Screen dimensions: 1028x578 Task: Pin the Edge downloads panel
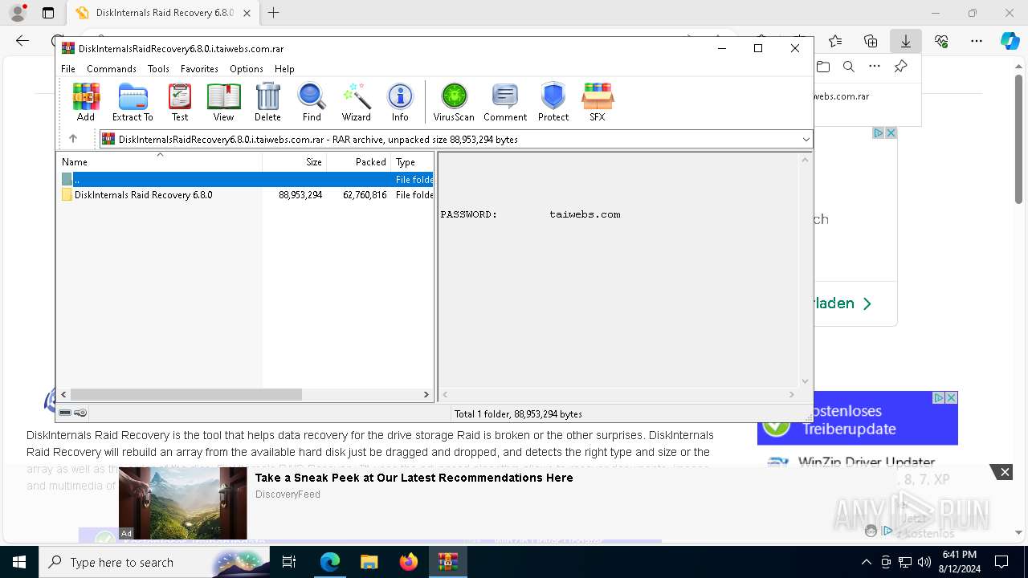tap(901, 67)
